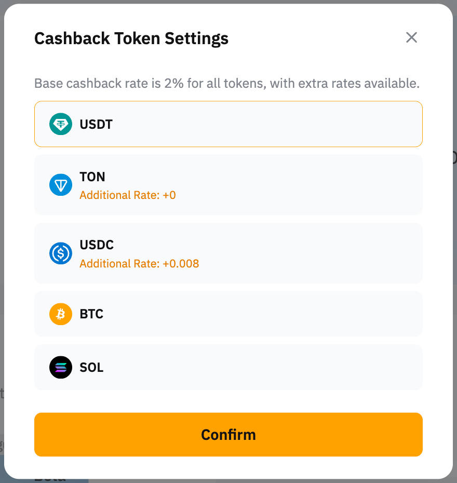Click the "USDC" label text
This screenshot has height=483, width=457.
tap(97, 245)
